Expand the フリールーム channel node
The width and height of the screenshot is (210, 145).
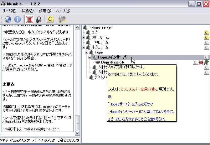pyautogui.click(x=84, y=37)
